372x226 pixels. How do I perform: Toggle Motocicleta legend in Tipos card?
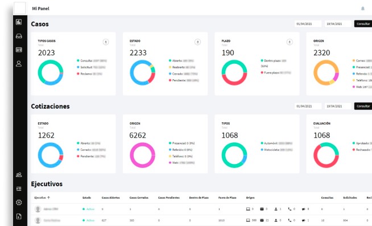[x=276, y=150]
